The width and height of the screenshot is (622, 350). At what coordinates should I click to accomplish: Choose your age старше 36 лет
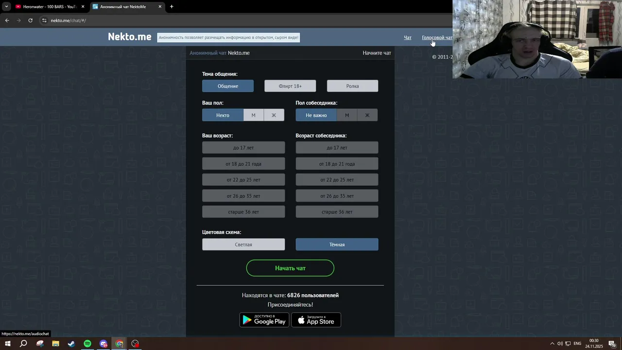tap(243, 212)
